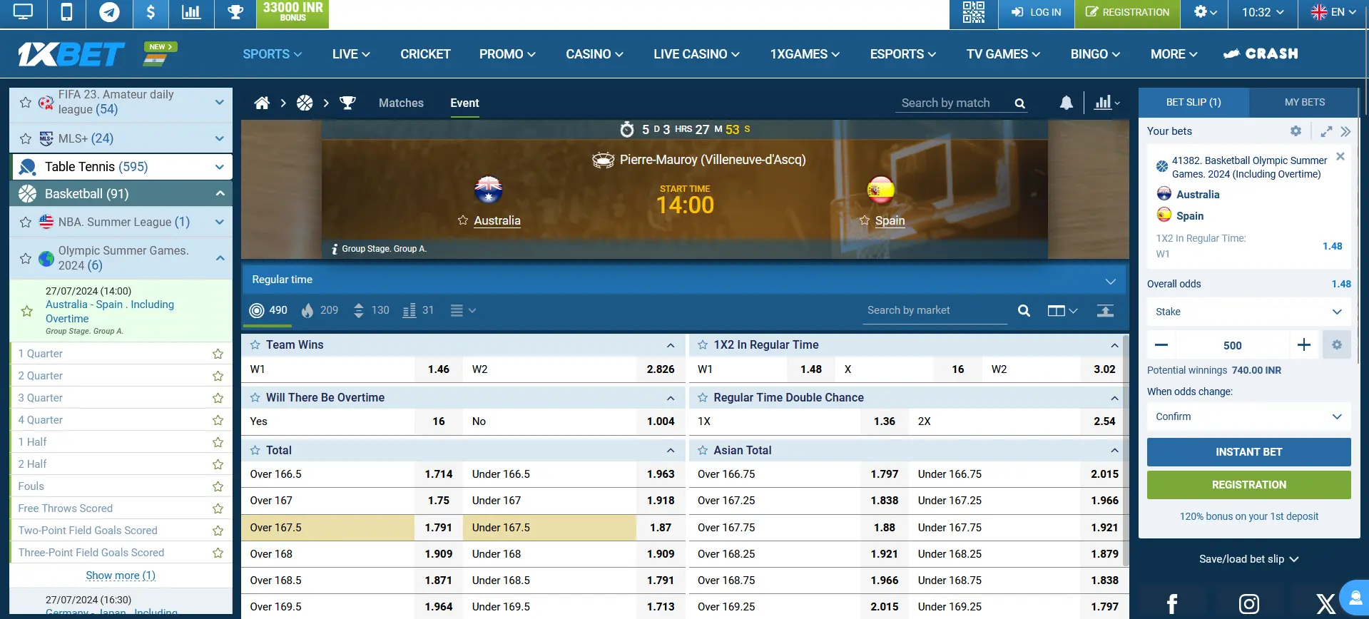Click the match search magnifier icon
Image resolution: width=1369 pixels, height=619 pixels.
(x=1020, y=103)
